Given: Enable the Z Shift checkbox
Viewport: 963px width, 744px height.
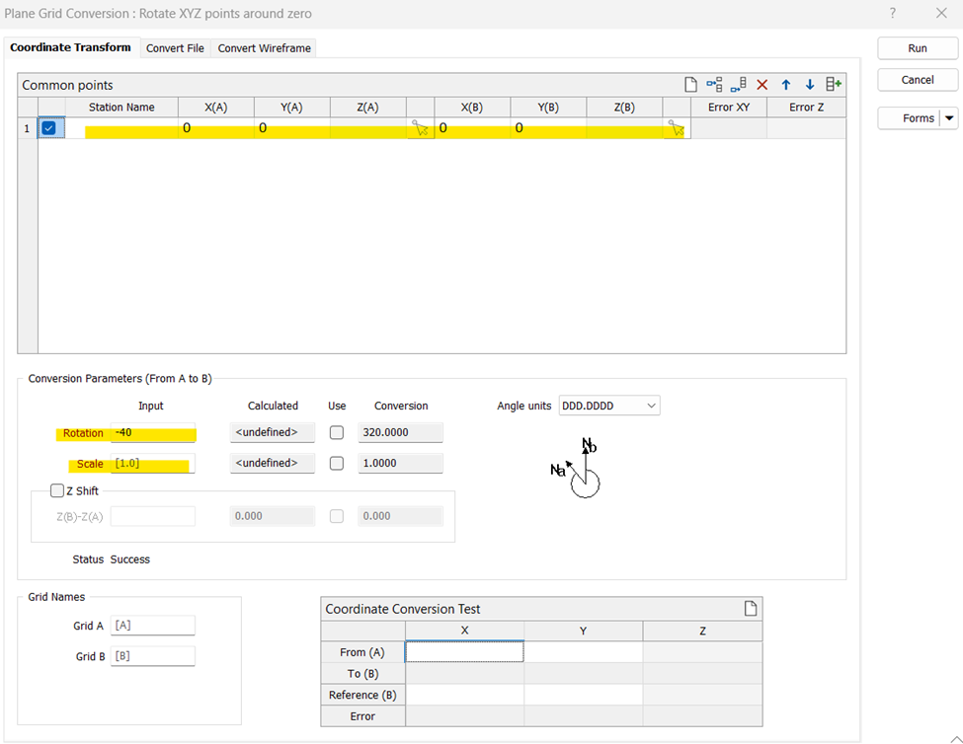Looking at the screenshot, I should click(56, 491).
